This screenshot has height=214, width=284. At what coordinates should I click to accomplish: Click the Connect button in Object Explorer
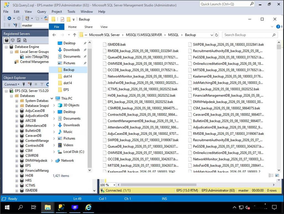click(12, 84)
